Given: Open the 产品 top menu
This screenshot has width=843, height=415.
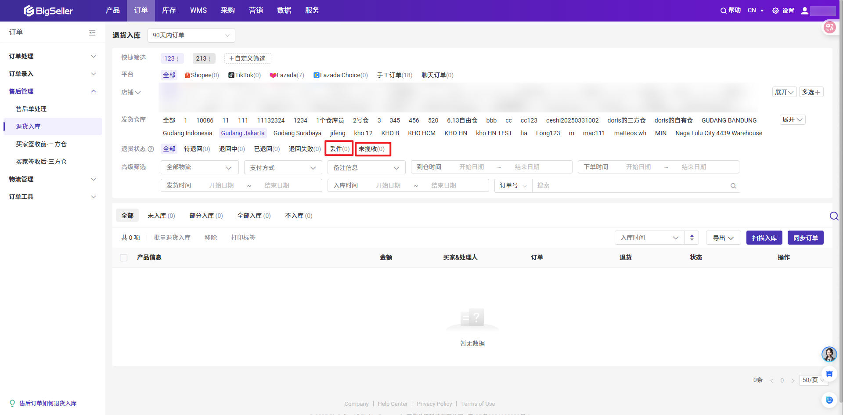Looking at the screenshot, I should (113, 11).
